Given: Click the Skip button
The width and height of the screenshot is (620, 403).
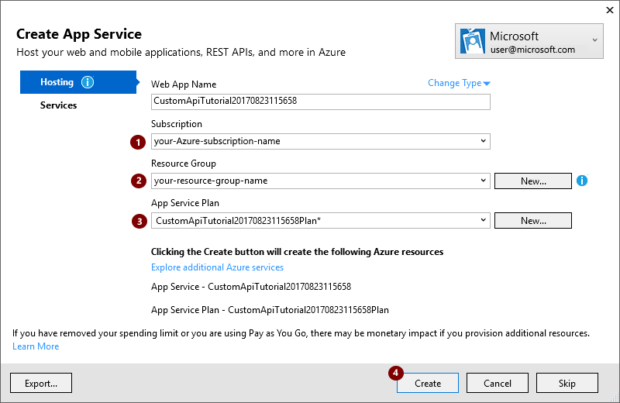Looking at the screenshot, I should coord(567,383).
